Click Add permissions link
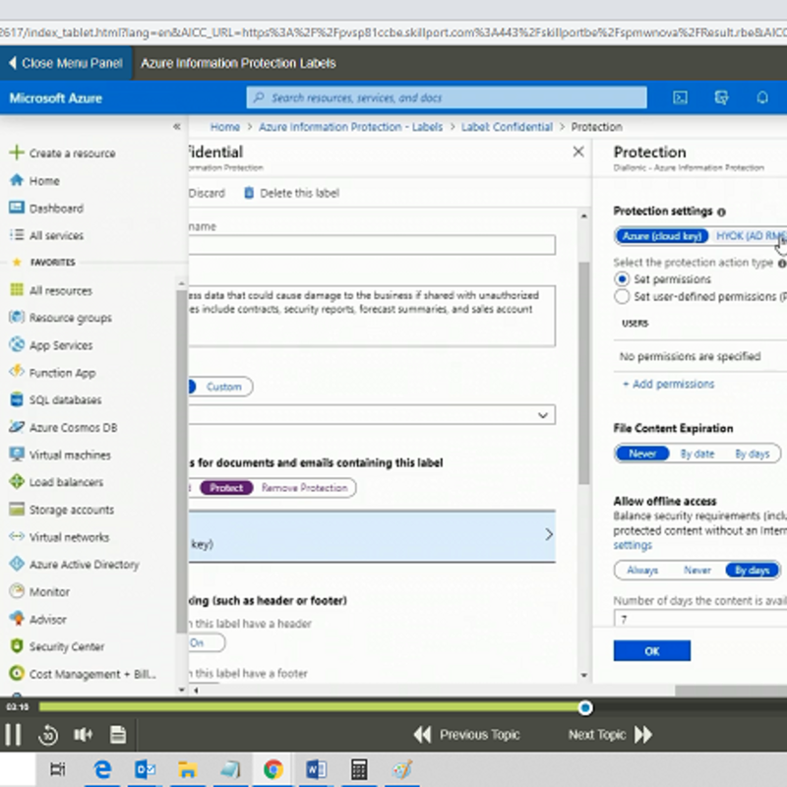The width and height of the screenshot is (787, 787). 668,384
